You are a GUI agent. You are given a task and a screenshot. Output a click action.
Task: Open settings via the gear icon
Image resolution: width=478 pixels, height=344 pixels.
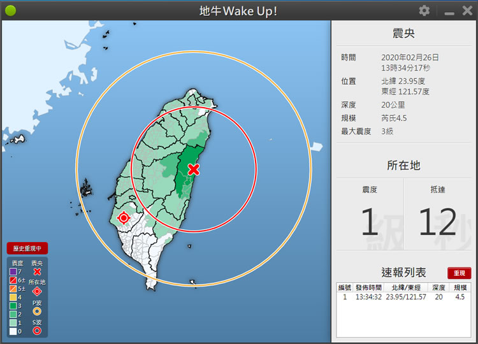[424, 11]
